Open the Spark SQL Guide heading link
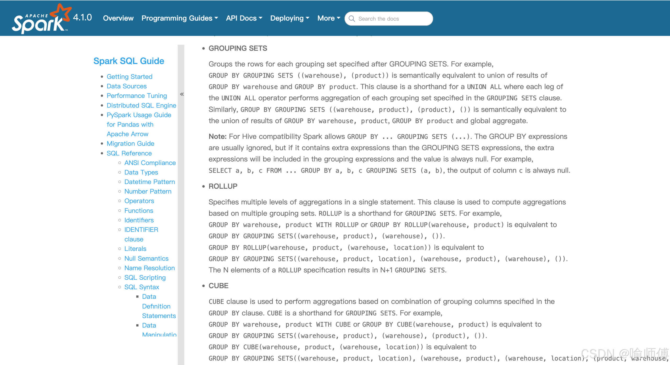The image size is (670, 365). [x=129, y=61]
